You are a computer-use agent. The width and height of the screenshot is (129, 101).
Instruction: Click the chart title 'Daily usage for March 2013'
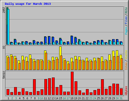(28, 4)
